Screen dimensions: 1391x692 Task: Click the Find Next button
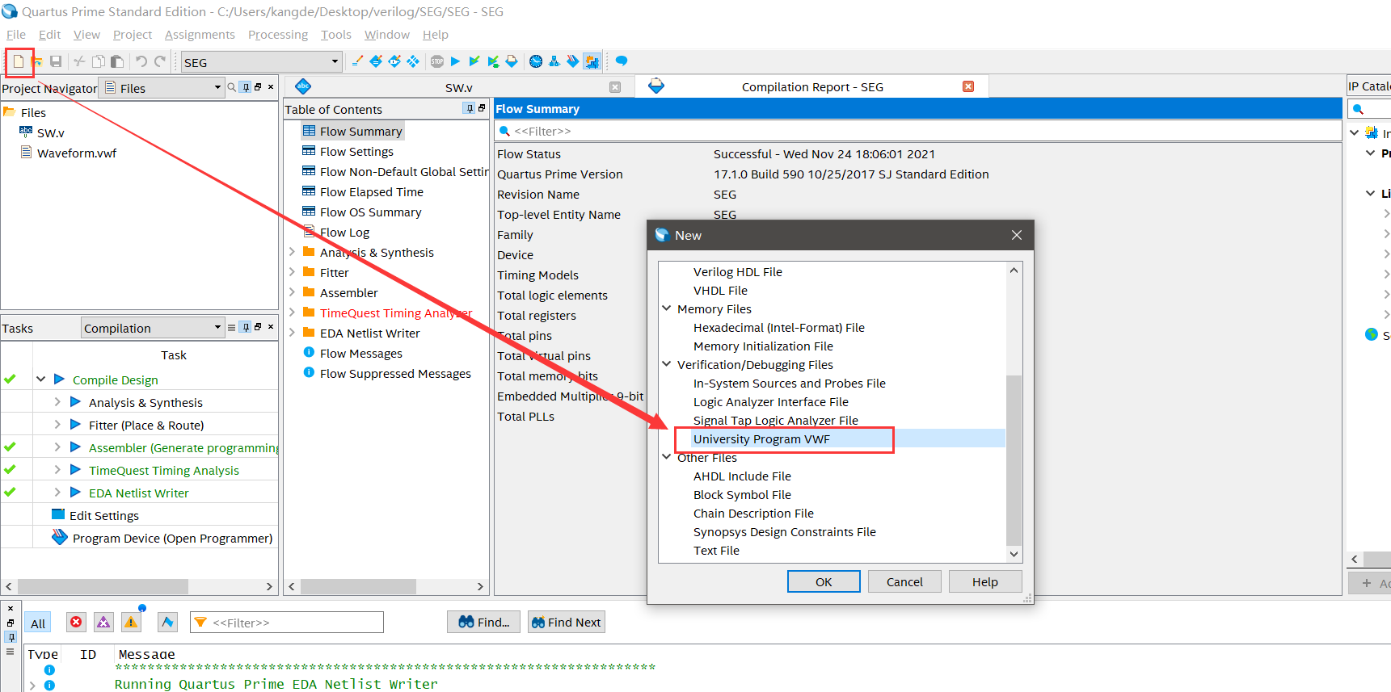tap(566, 622)
